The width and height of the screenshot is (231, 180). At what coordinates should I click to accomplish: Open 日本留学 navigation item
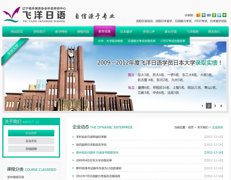(126, 32)
